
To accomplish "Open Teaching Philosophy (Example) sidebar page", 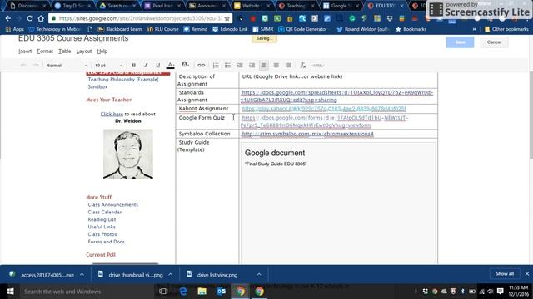I will 123,80.
